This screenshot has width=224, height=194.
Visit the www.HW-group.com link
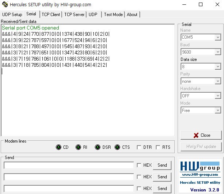(x=200, y=175)
